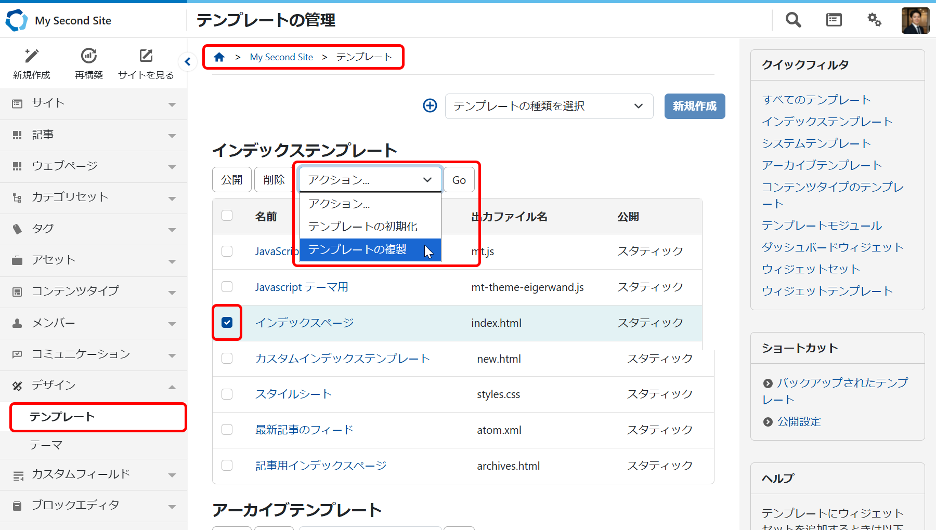
Task: Collapse sidebar with the left chevron button
Action: (187, 62)
